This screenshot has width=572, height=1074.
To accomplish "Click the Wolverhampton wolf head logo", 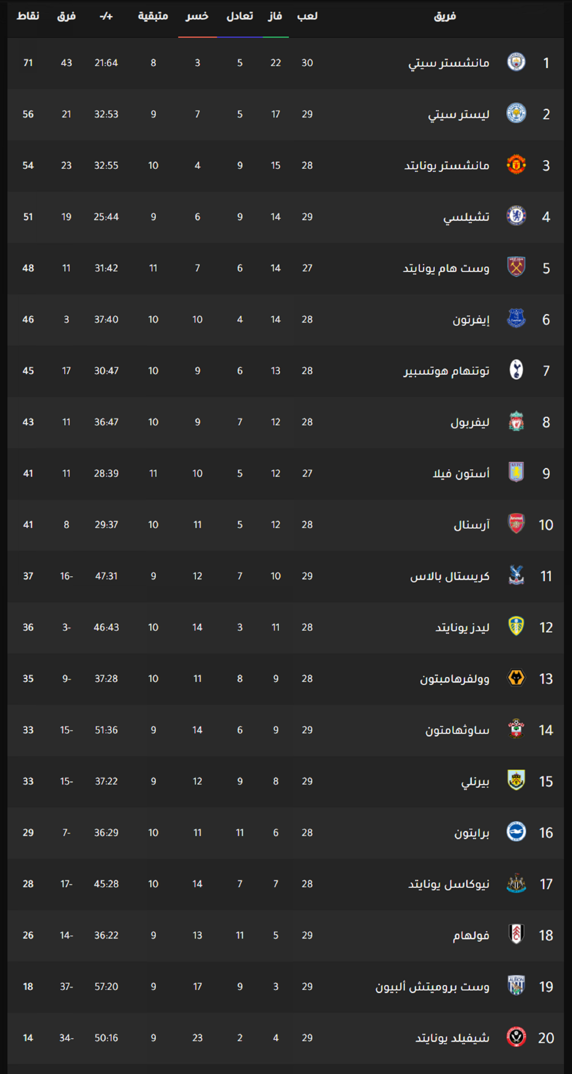I will coord(516,678).
